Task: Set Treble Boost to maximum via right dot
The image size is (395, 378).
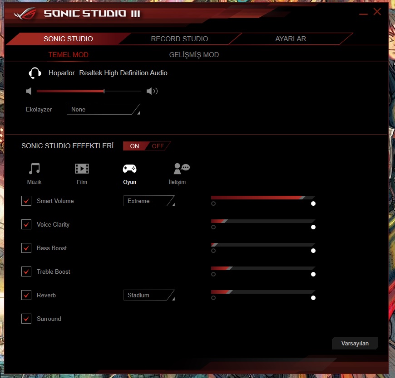Action: click(313, 274)
